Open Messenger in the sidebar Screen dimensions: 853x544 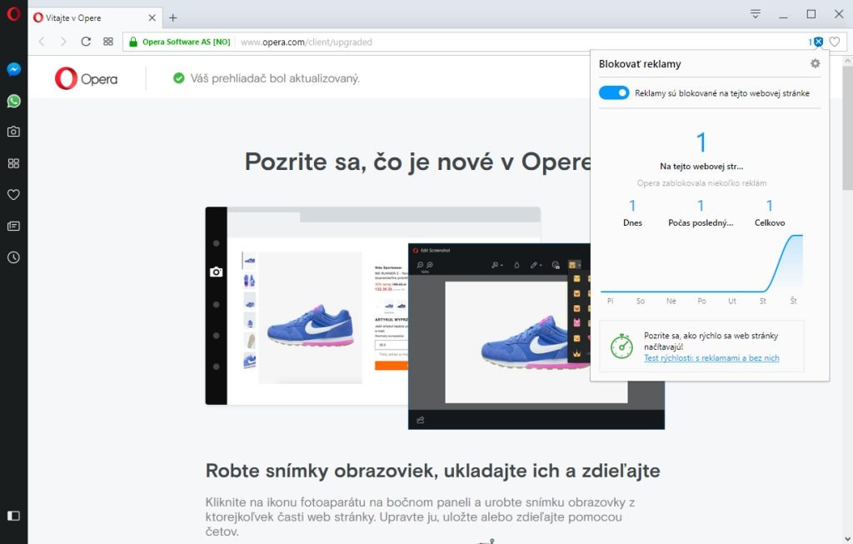[x=13, y=70]
